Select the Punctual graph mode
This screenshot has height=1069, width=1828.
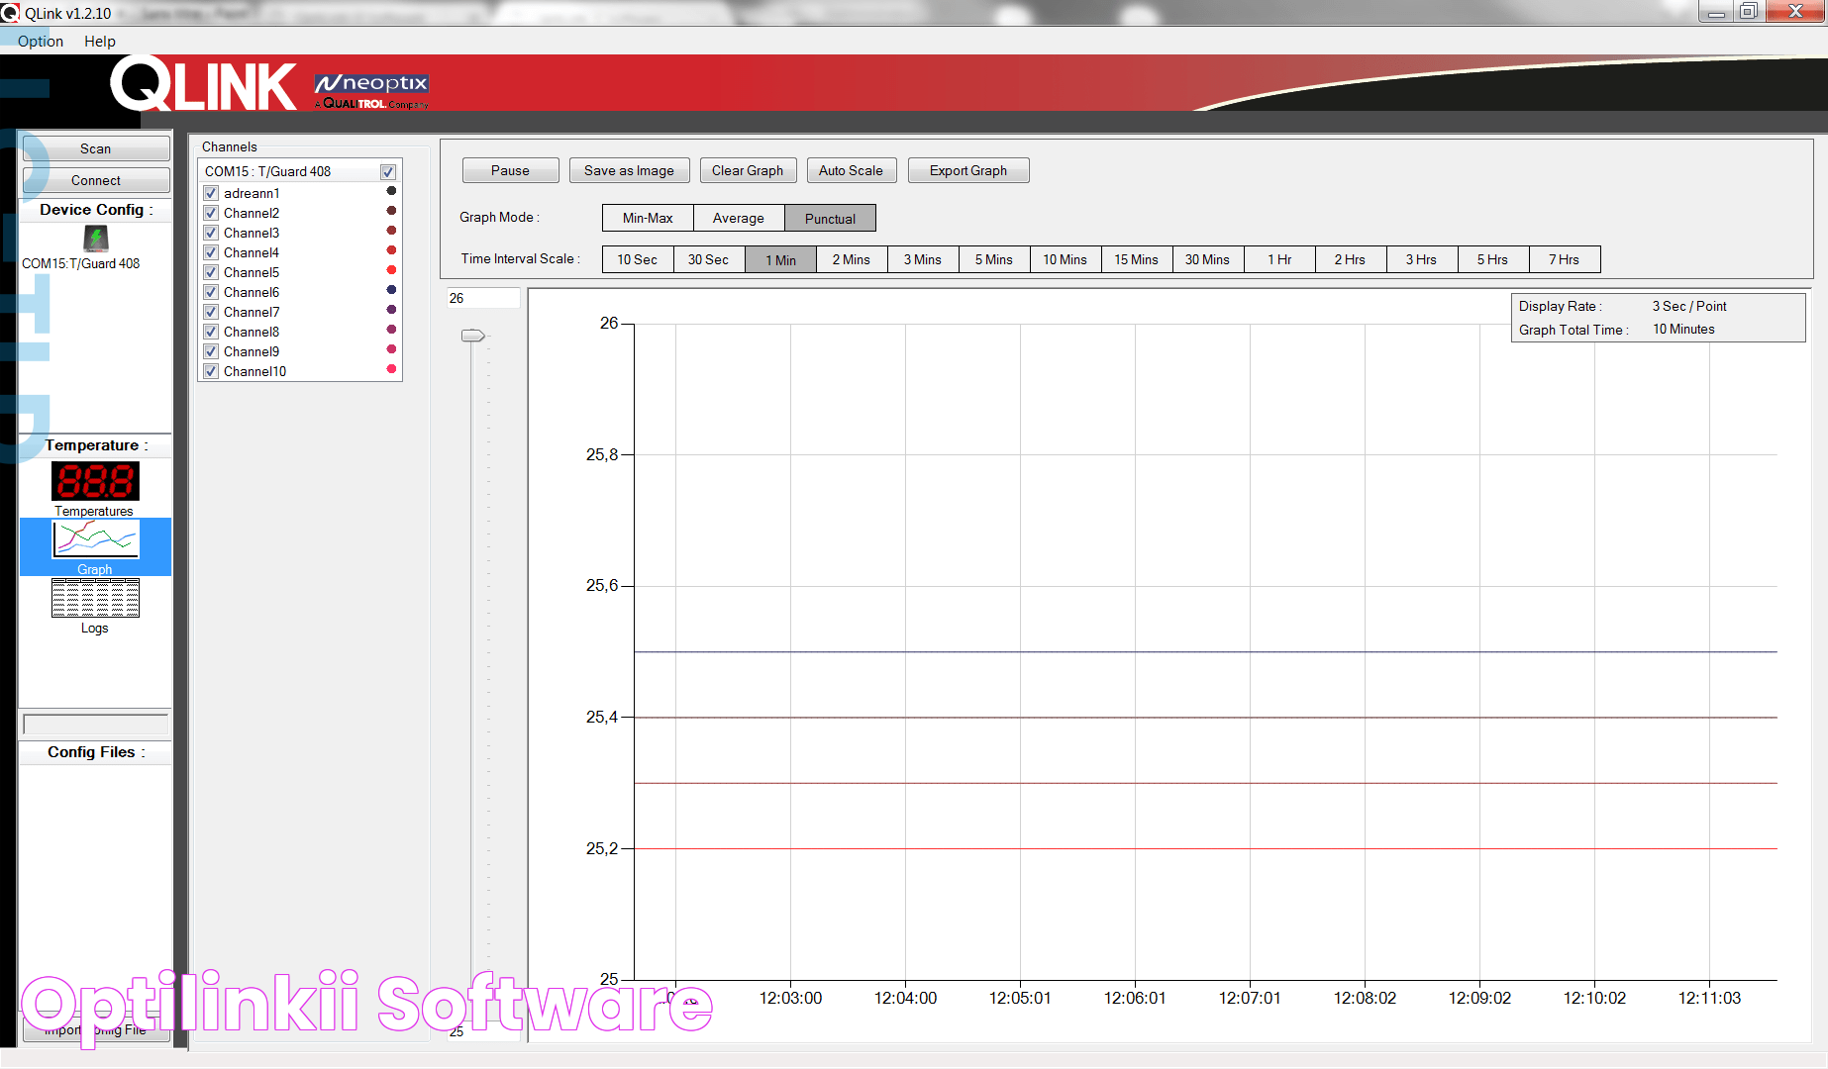830,218
